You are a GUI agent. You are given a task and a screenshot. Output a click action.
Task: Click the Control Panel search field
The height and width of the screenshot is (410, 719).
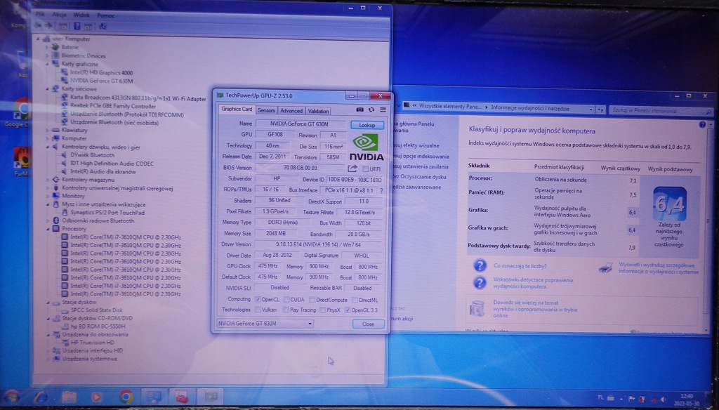[661, 110]
